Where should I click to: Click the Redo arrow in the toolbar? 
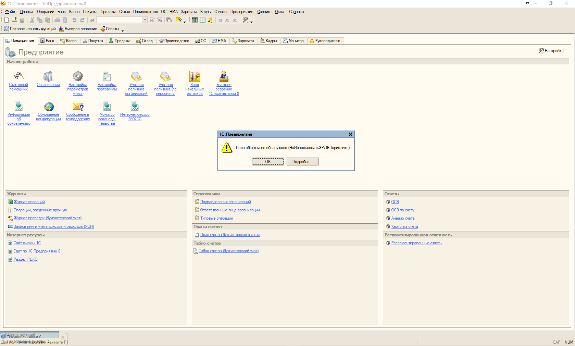pyautogui.click(x=82, y=20)
